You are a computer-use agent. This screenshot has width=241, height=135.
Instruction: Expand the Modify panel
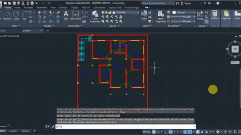(x=49, y=26)
